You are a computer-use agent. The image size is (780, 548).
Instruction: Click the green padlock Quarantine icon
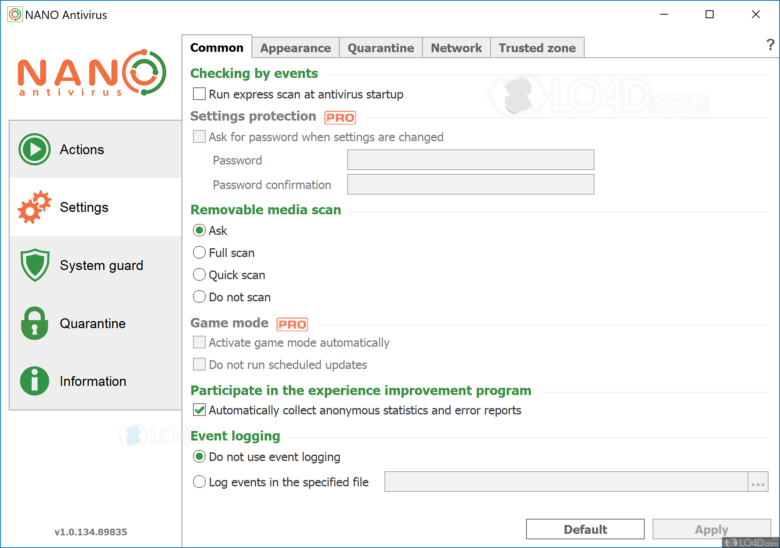point(34,323)
